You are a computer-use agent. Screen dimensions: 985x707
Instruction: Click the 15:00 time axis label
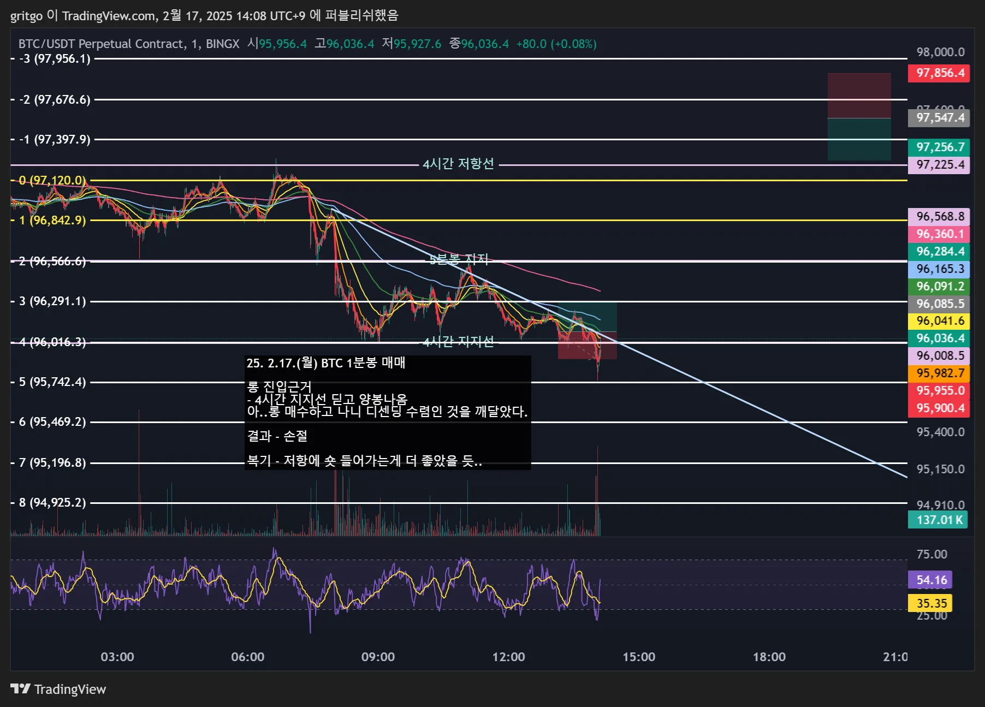point(639,657)
